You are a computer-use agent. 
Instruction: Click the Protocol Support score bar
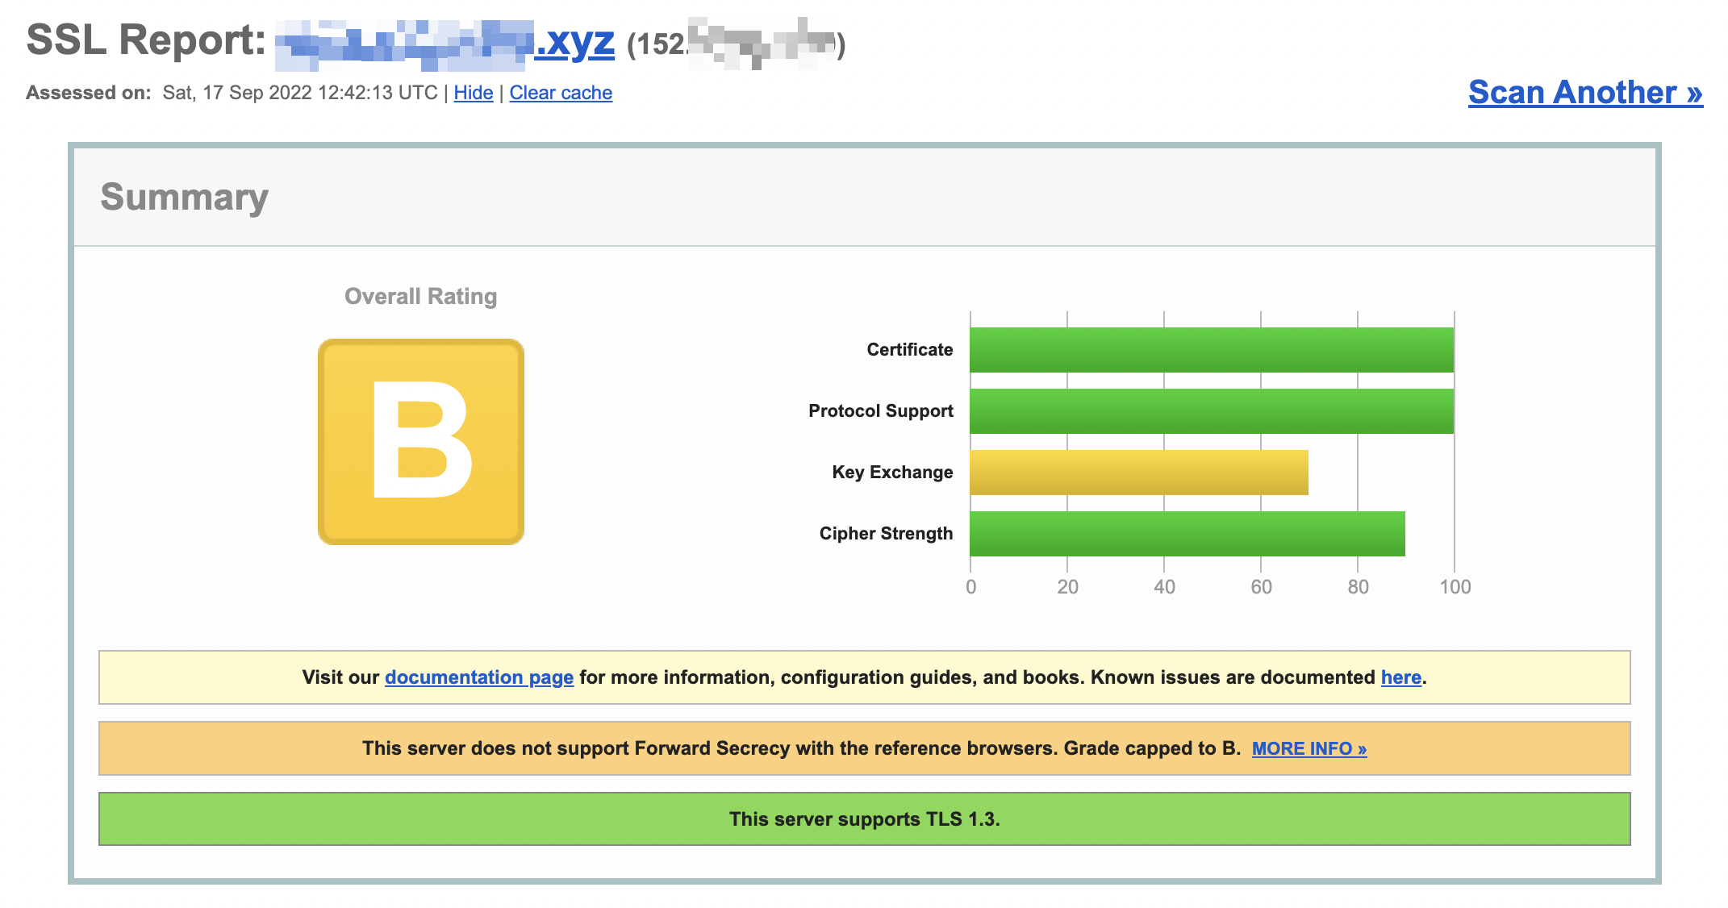(x=1210, y=410)
